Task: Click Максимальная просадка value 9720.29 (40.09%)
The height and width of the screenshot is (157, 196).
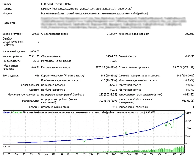Action: (x=106, y=67)
